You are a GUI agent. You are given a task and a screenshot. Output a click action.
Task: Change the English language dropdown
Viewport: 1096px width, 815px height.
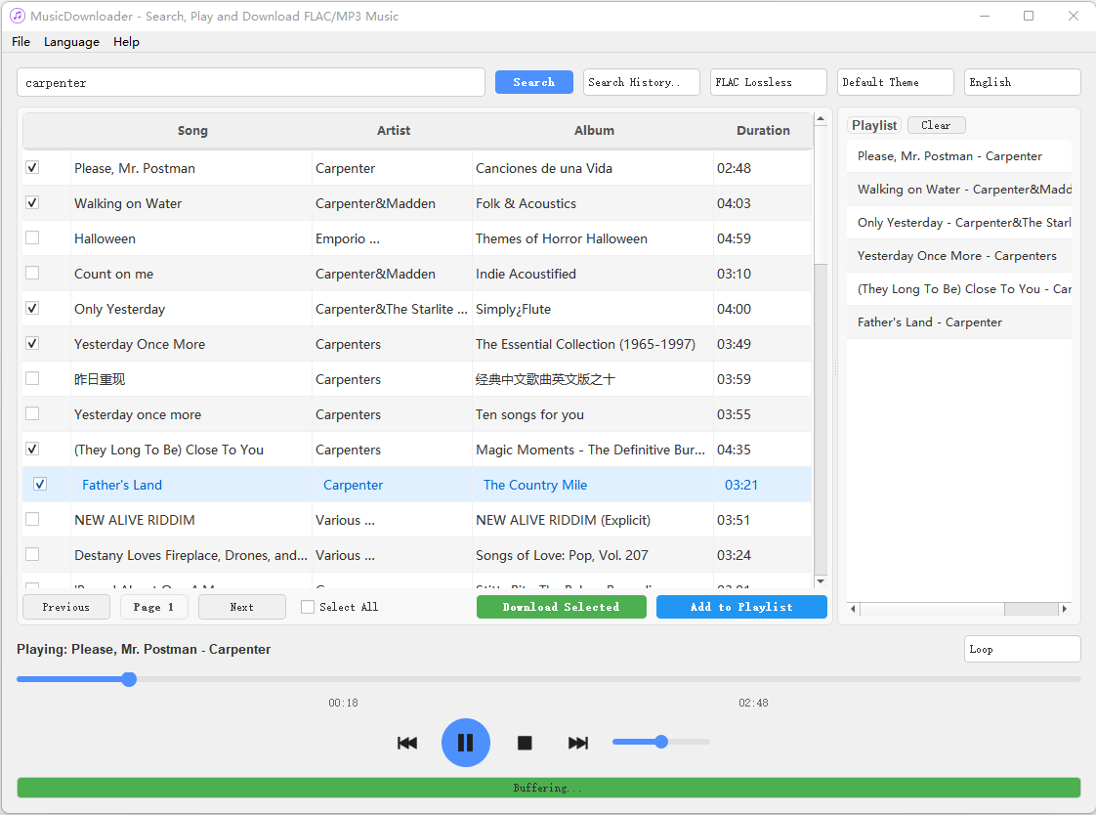pyautogui.click(x=1022, y=82)
